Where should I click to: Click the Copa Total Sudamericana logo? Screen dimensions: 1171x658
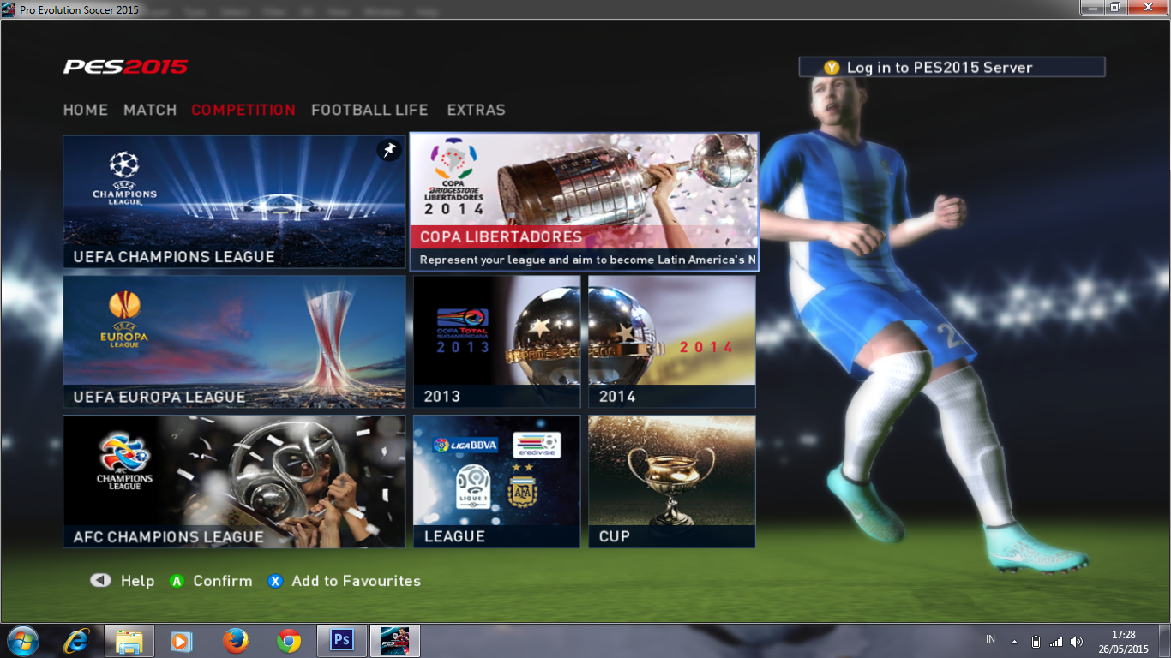tap(463, 331)
